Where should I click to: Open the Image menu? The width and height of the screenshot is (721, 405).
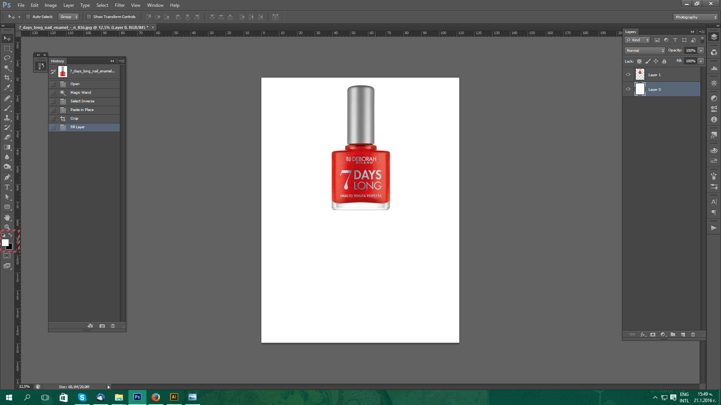coord(51,5)
